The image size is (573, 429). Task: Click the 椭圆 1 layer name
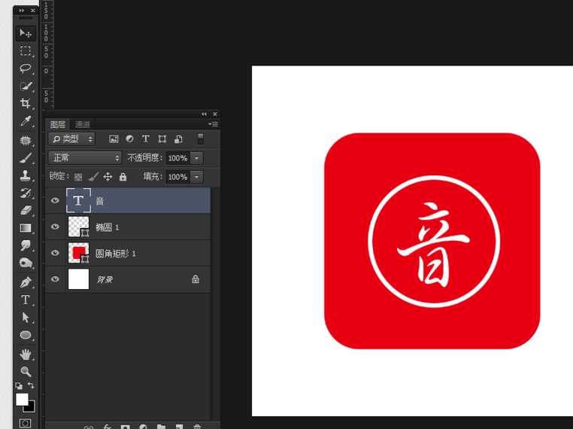(108, 227)
